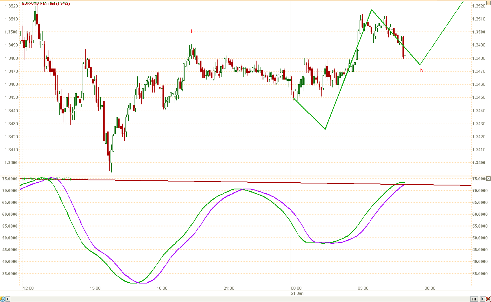491x302 pixels.
Task: Click the scroll-left arrow on bottom scrollbar
Action: point(7,299)
